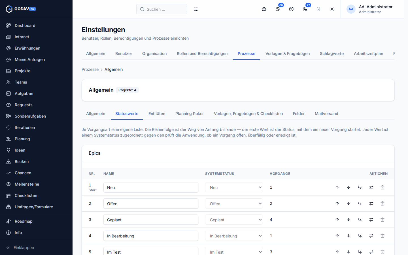Open history icon with badge 66
This screenshot has height=255, width=408.
coord(278,9)
